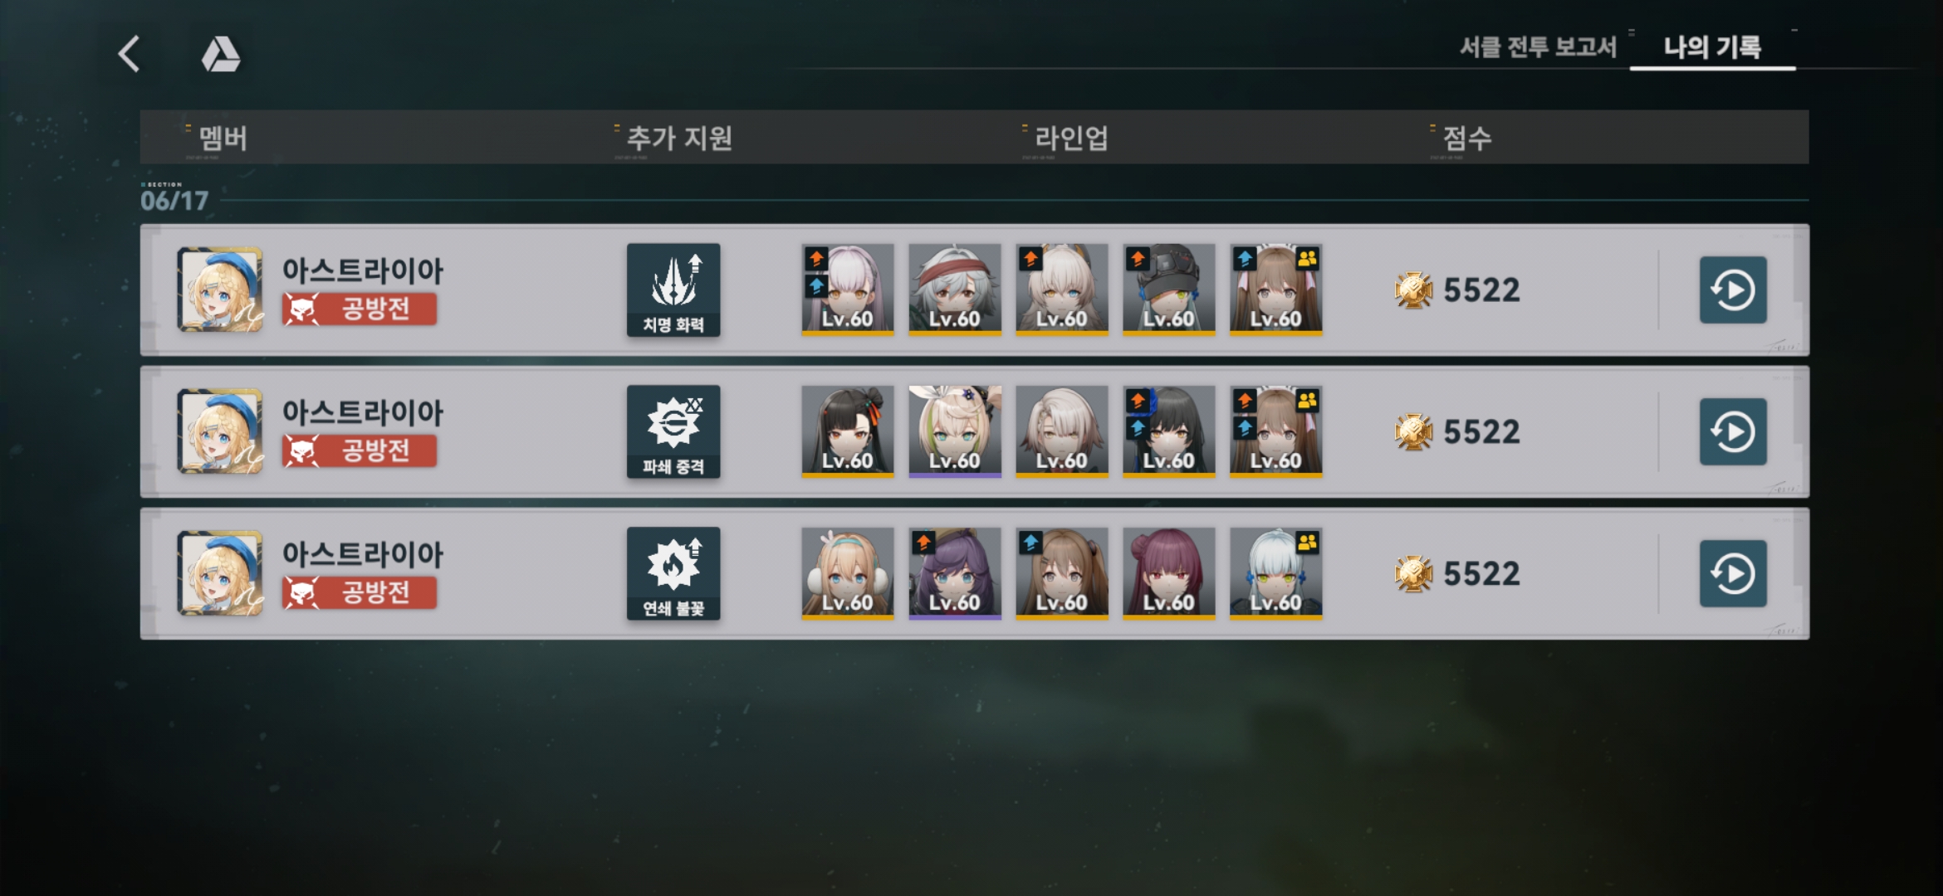Select purple-bordered blonde doll in second lineup
Screen dimensions: 1943x896
pyautogui.click(x=955, y=431)
